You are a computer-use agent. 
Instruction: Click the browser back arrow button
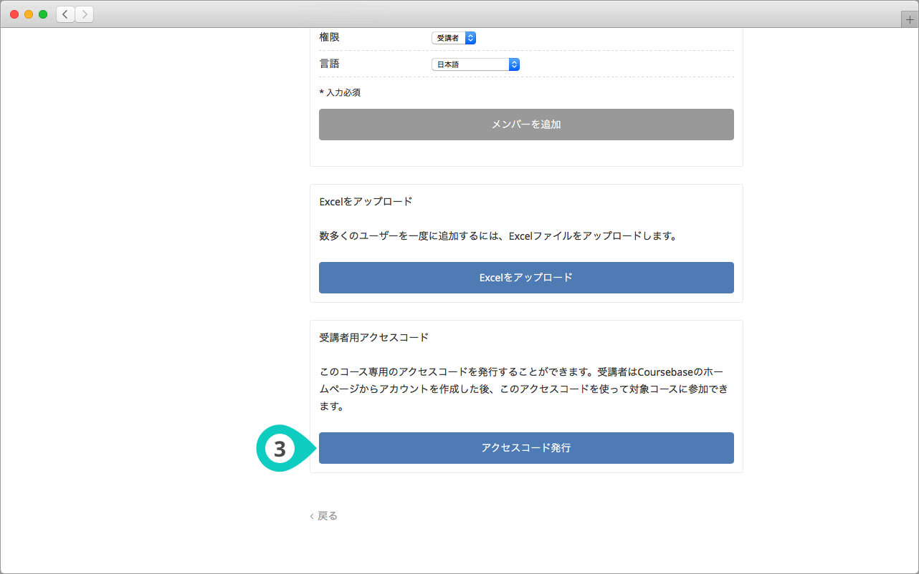[x=65, y=14]
